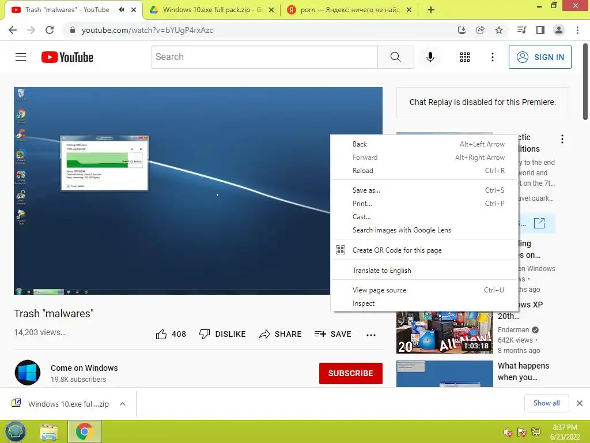Open the SHARE dialog
The image size is (590, 443).
[281, 334]
